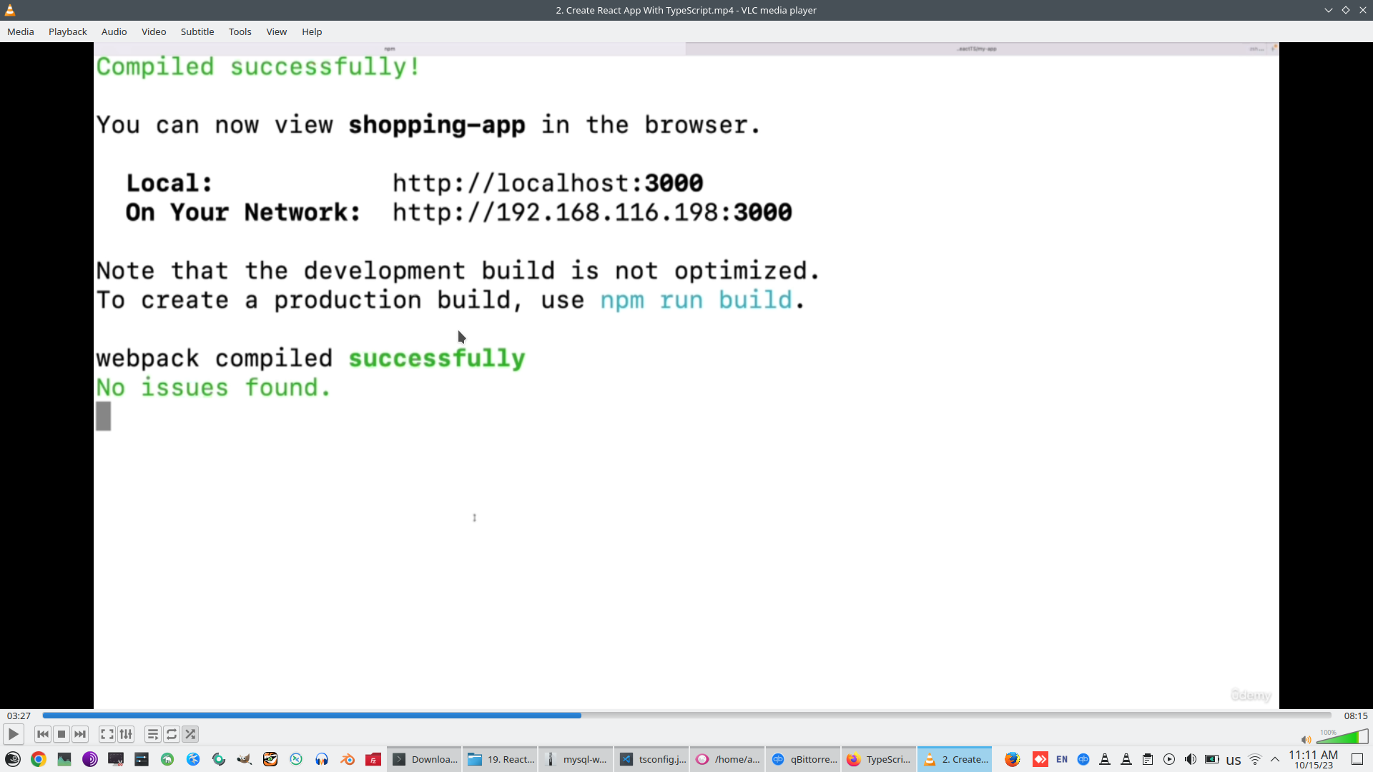Viewport: 1373px width, 772px height.
Task: Open the Tools menu
Action: pyautogui.click(x=240, y=31)
